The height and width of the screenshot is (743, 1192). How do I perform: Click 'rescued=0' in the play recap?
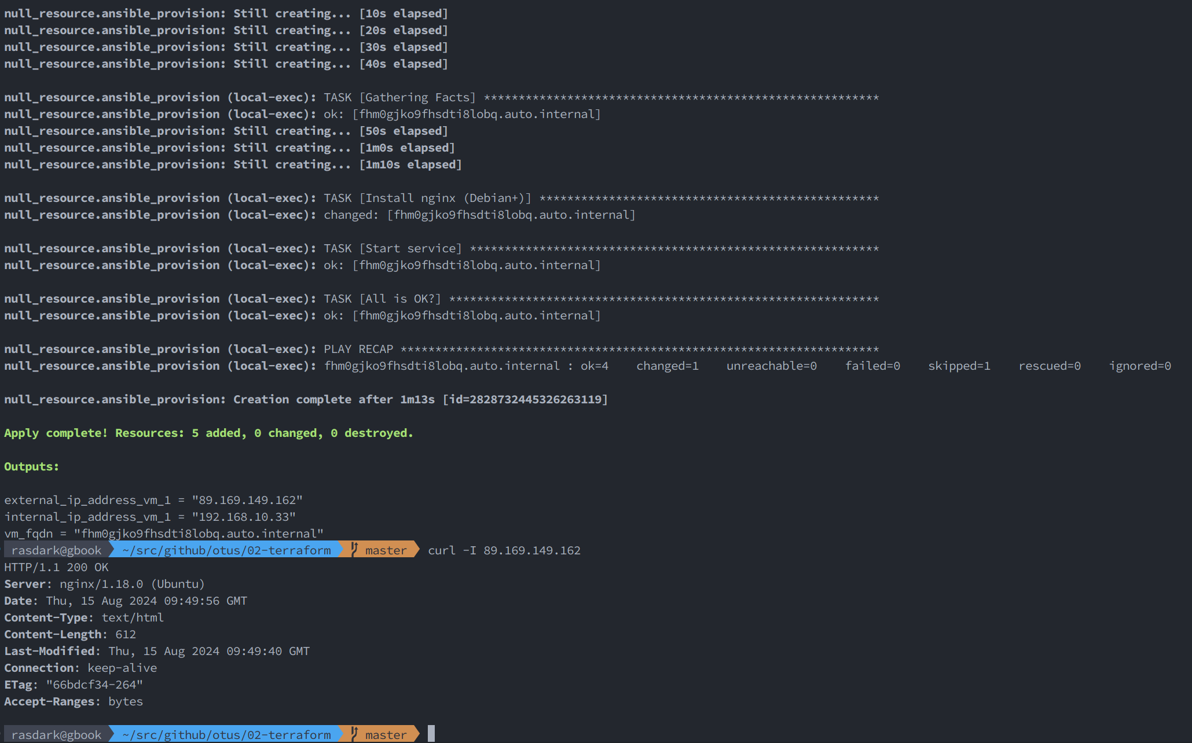pyautogui.click(x=1050, y=366)
